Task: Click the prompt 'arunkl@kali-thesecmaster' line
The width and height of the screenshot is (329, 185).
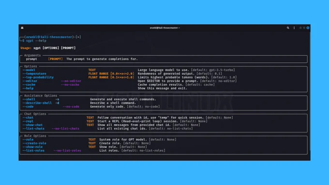Action: click(x=49, y=37)
